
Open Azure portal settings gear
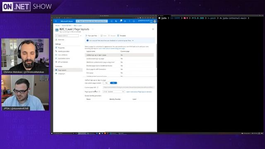125,21
